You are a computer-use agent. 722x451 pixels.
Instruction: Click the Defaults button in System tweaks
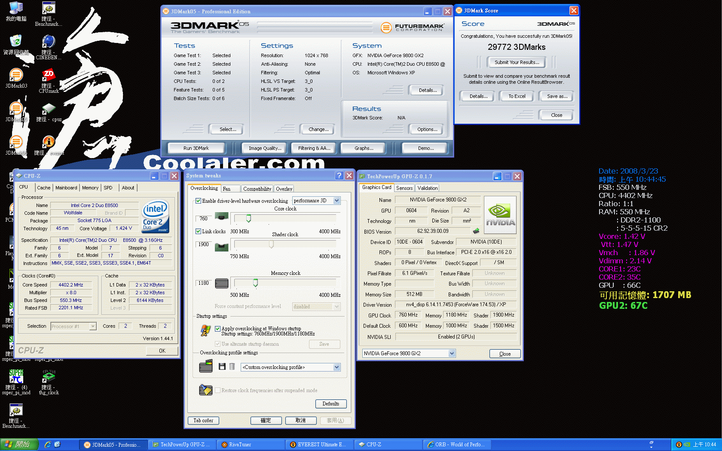pyautogui.click(x=331, y=404)
